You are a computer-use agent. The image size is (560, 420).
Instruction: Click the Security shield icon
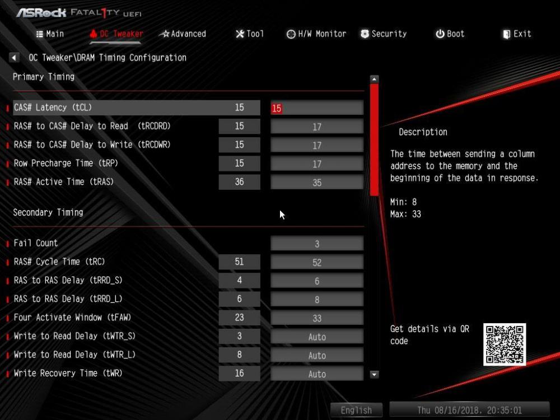[x=366, y=34]
